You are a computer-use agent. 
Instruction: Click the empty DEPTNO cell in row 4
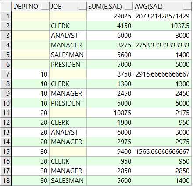point(30,45)
